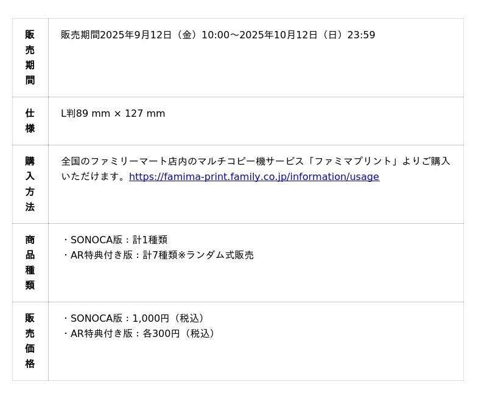Click the end date 2025年10月12日 text

[278, 35]
